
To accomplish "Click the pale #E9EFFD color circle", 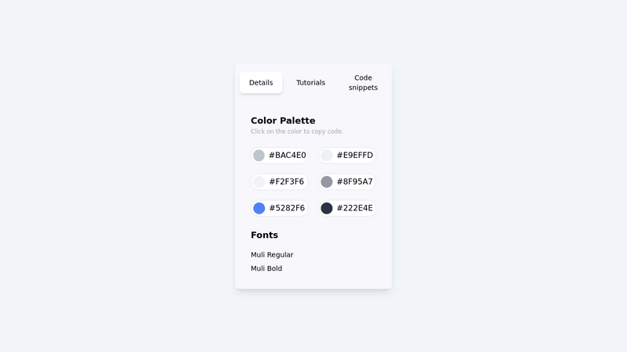I will (x=327, y=156).
